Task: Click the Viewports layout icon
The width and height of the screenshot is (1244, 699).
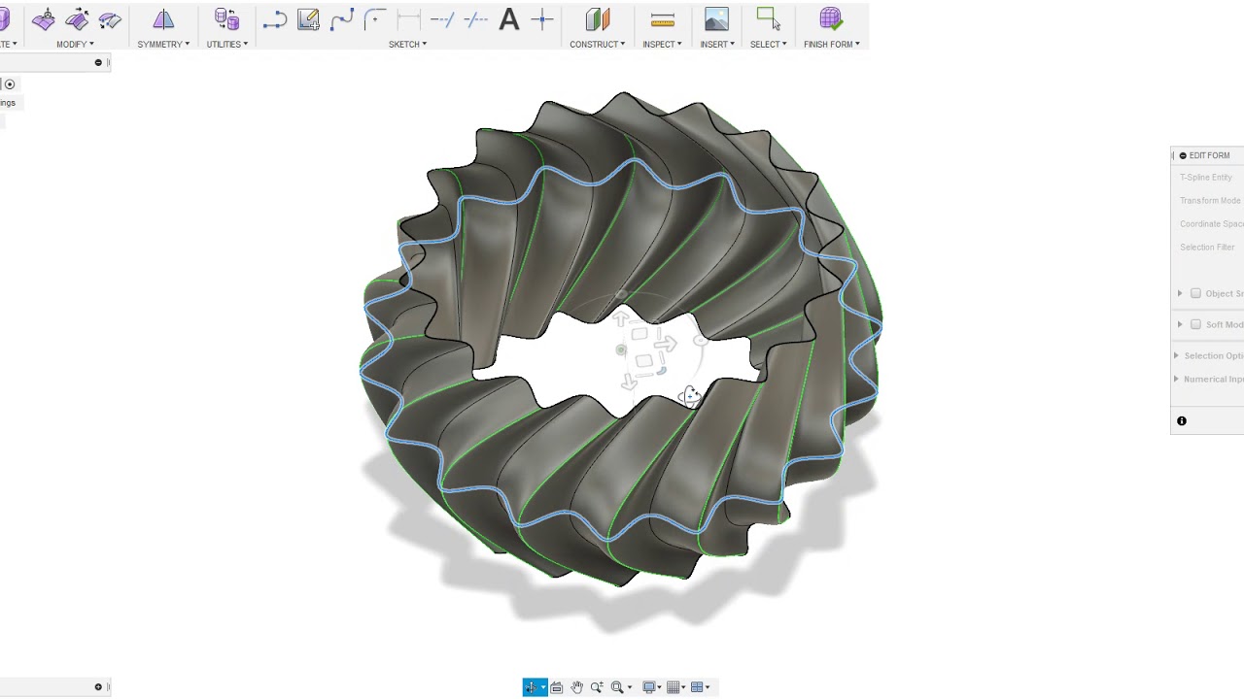Action: (697, 687)
